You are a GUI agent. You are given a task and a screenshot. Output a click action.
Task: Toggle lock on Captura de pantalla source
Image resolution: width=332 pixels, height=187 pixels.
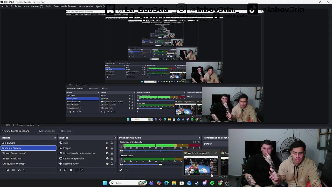pyautogui.click(x=112, y=158)
